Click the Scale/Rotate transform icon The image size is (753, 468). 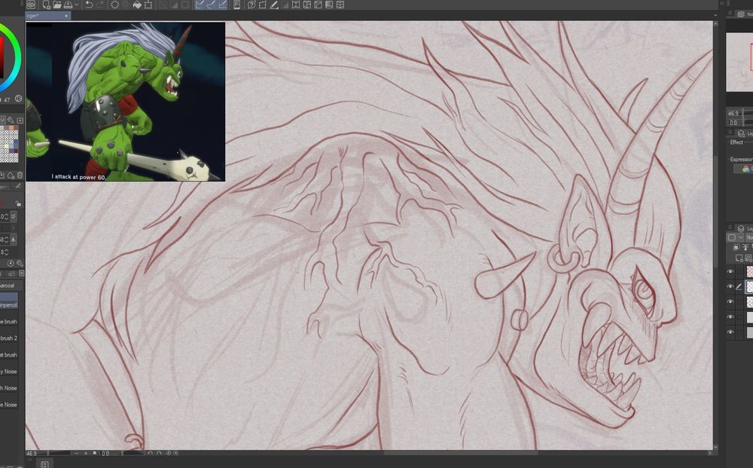[148, 5]
